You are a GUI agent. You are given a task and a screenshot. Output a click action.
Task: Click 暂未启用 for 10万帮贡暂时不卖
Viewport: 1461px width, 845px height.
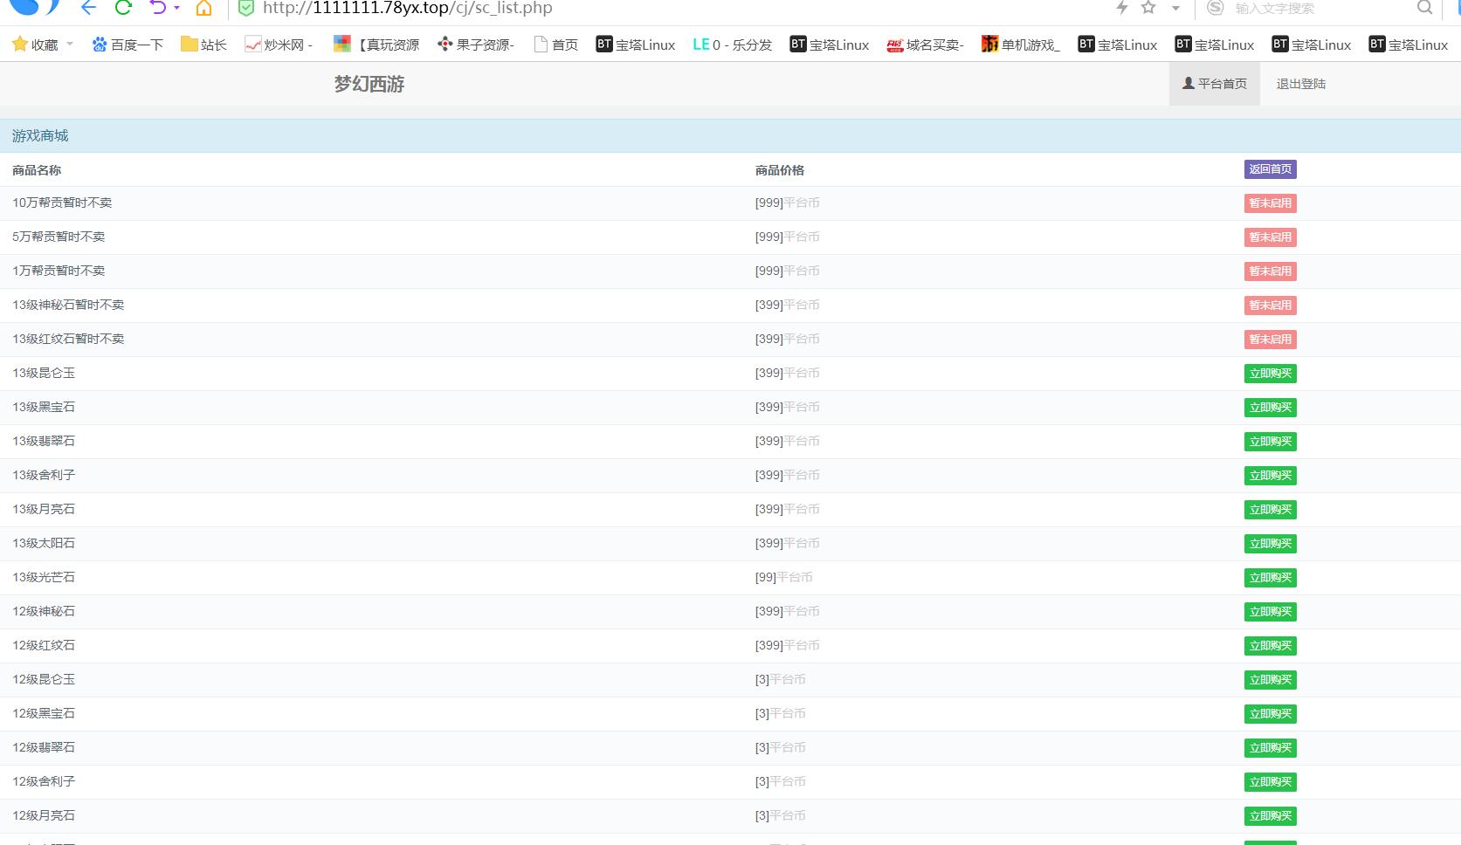click(x=1270, y=203)
